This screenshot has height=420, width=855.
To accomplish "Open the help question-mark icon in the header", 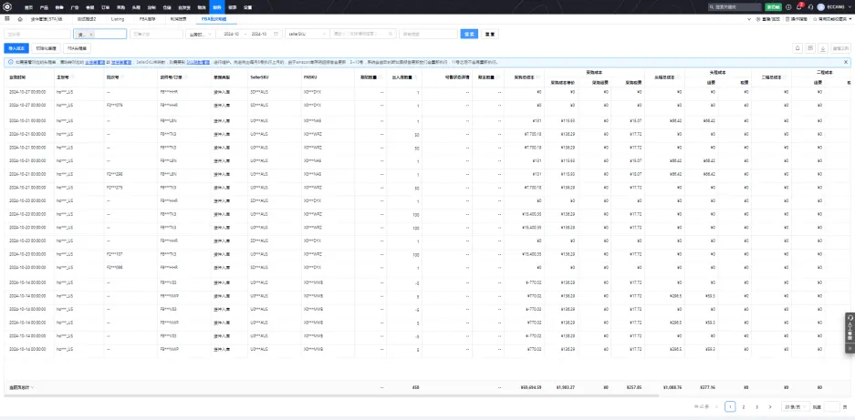I will pyautogui.click(x=788, y=7).
